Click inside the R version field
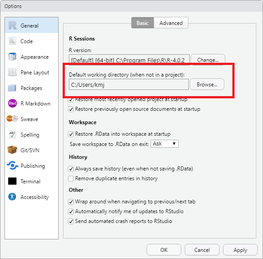The width and height of the screenshot is (263, 259). (x=129, y=60)
